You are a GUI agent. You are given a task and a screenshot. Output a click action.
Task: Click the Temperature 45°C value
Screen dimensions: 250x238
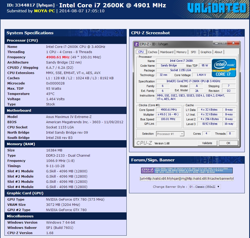pos(50,94)
